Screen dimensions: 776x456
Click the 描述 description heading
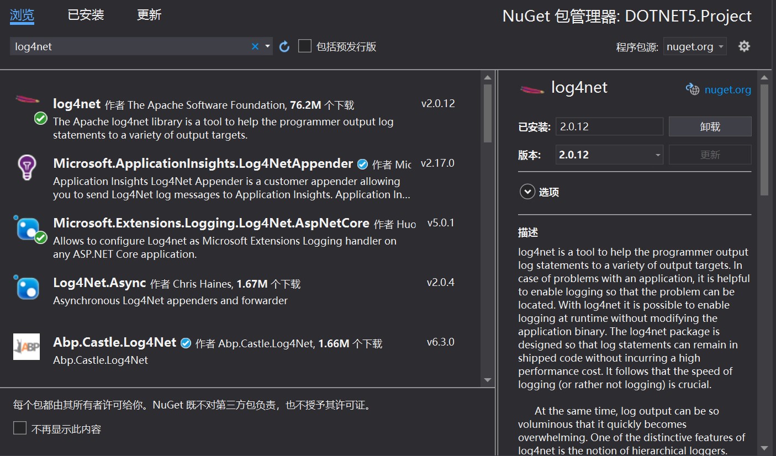[528, 232]
